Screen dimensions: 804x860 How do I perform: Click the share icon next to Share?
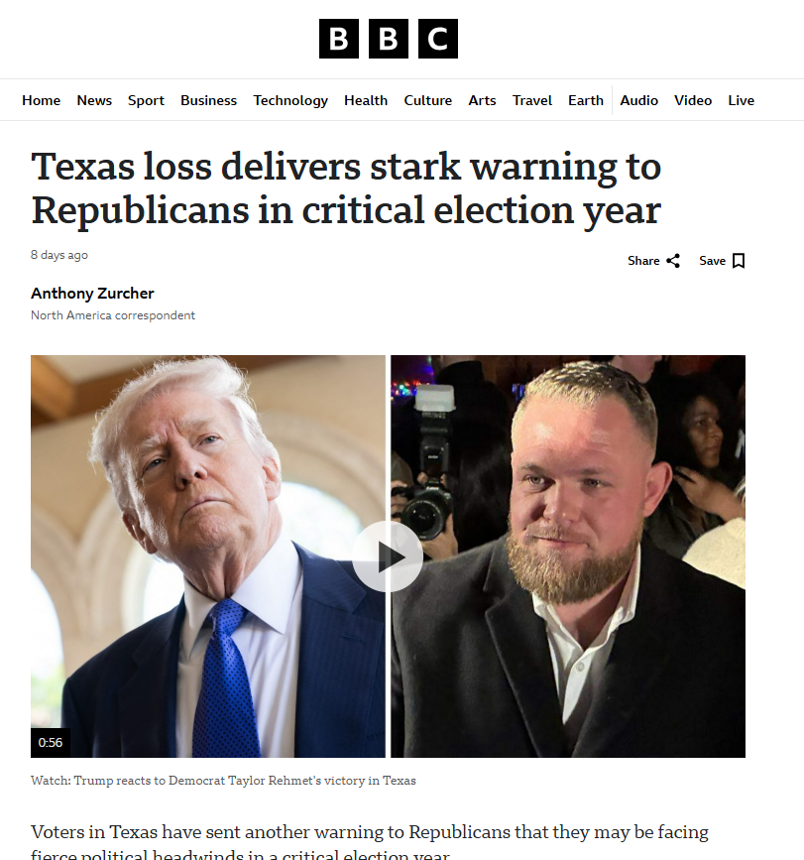click(673, 261)
